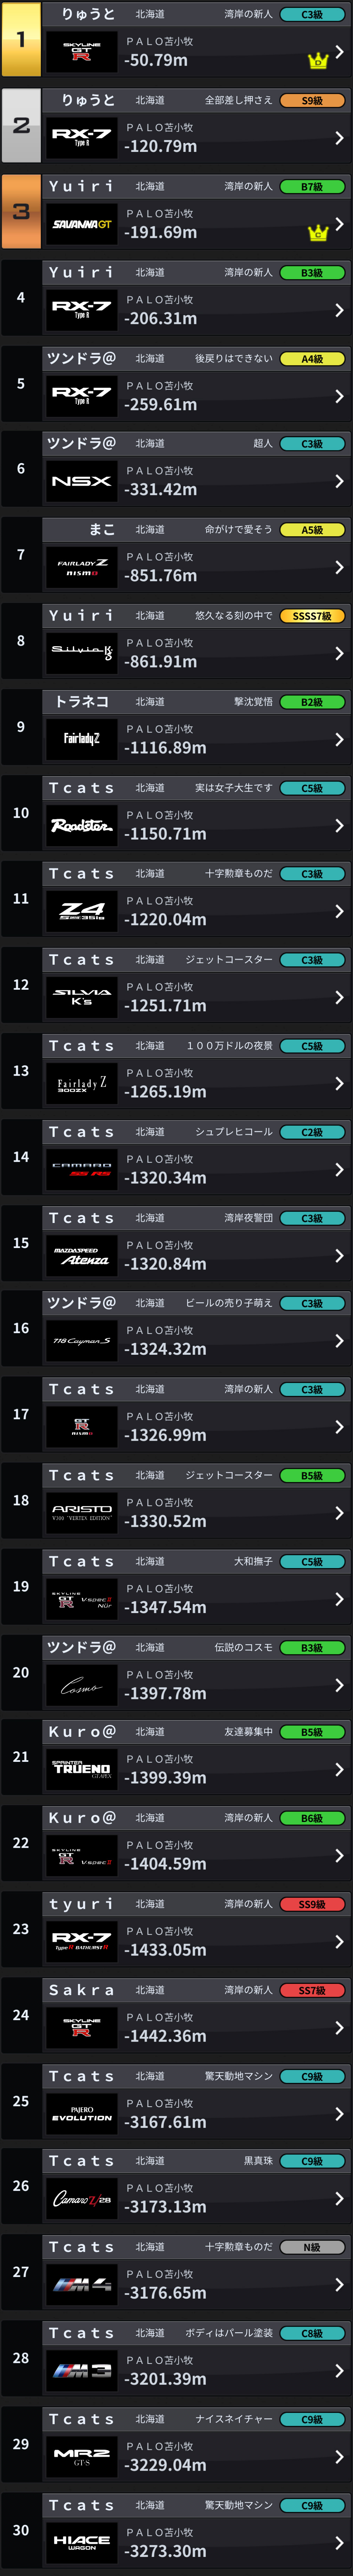Open details arrow for -851.76m record
The image size is (353, 2576).
tap(339, 567)
